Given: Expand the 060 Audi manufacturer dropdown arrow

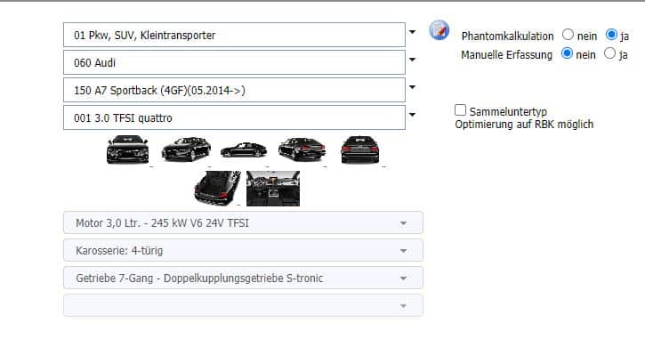Looking at the screenshot, I should (x=412, y=60).
